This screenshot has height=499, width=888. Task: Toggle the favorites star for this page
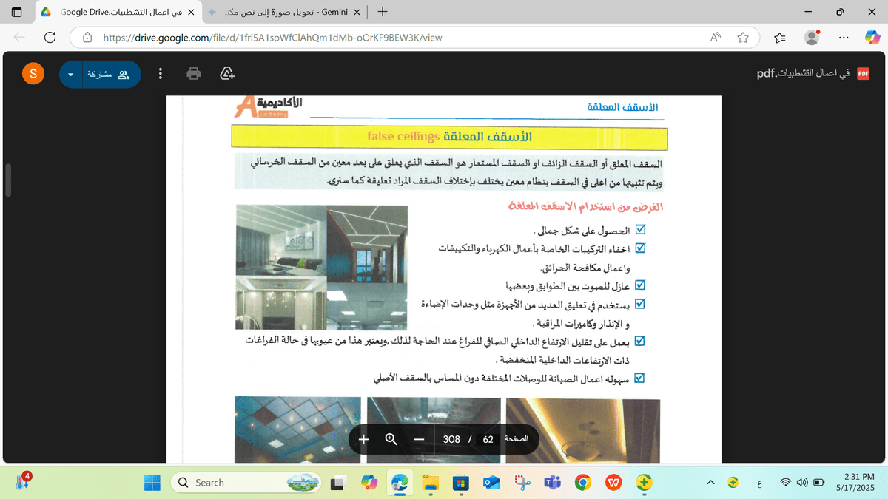742,38
